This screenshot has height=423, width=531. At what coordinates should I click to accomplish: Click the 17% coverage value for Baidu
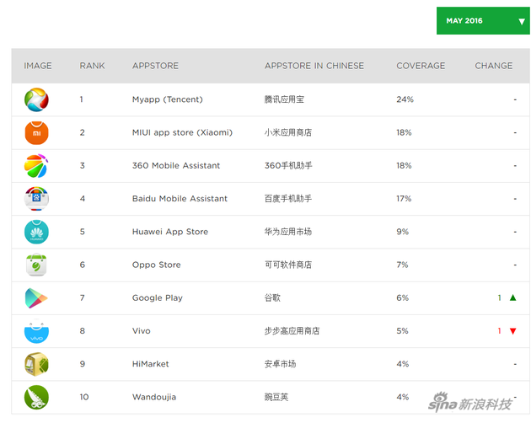tap(404, 199)
